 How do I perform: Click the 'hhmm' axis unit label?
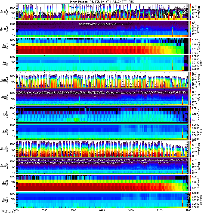5,210
